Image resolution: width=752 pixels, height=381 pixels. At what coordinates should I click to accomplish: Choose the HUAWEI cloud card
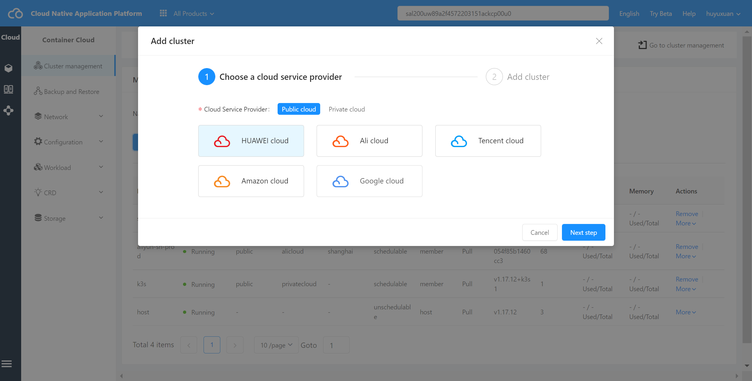tap(251, 141)
